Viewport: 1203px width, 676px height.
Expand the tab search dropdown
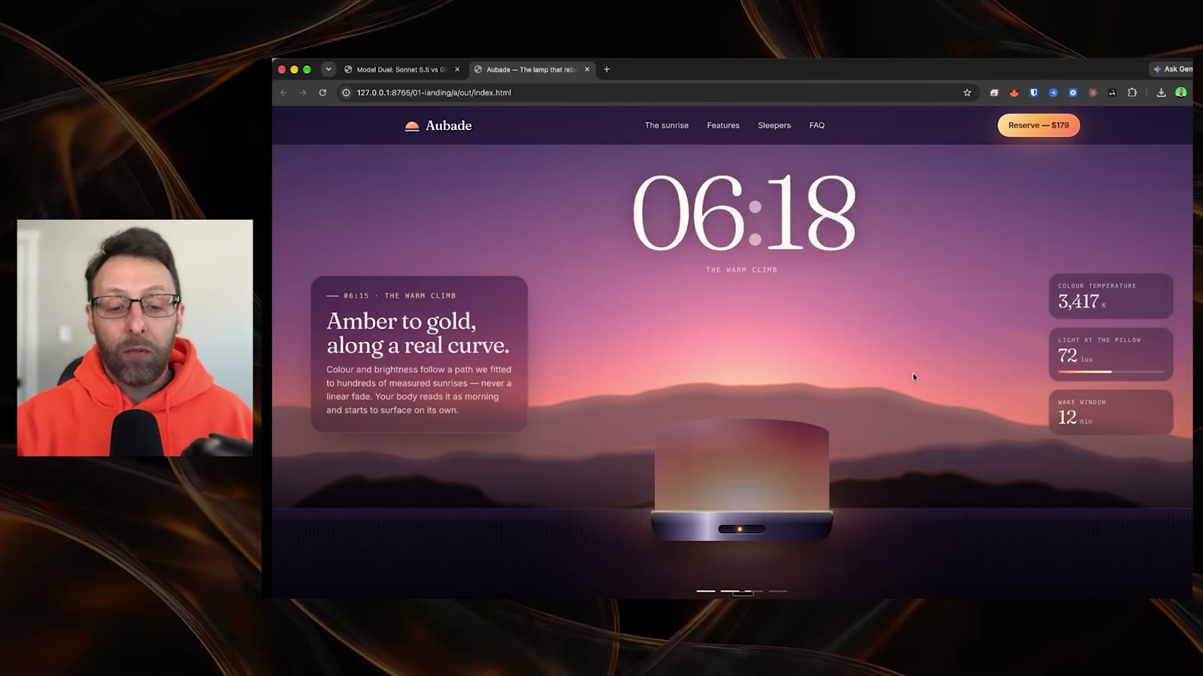tap(329, 69)
